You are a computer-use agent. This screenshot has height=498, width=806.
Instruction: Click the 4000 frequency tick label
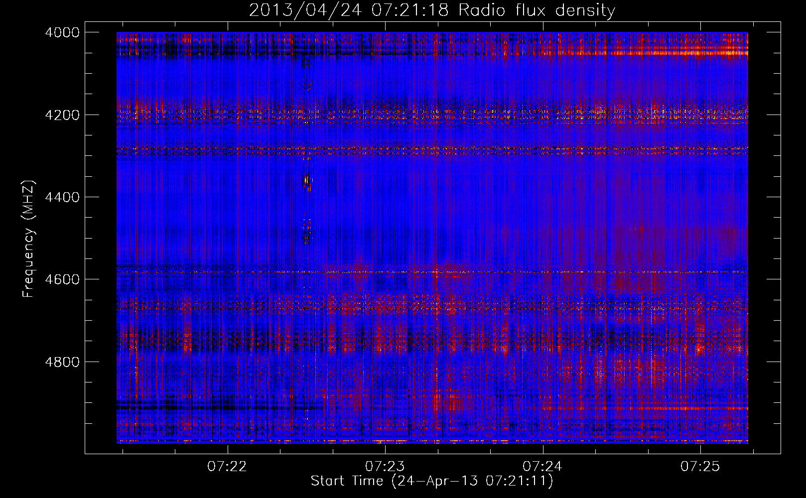pyautogui.click(x=62, y=32)
